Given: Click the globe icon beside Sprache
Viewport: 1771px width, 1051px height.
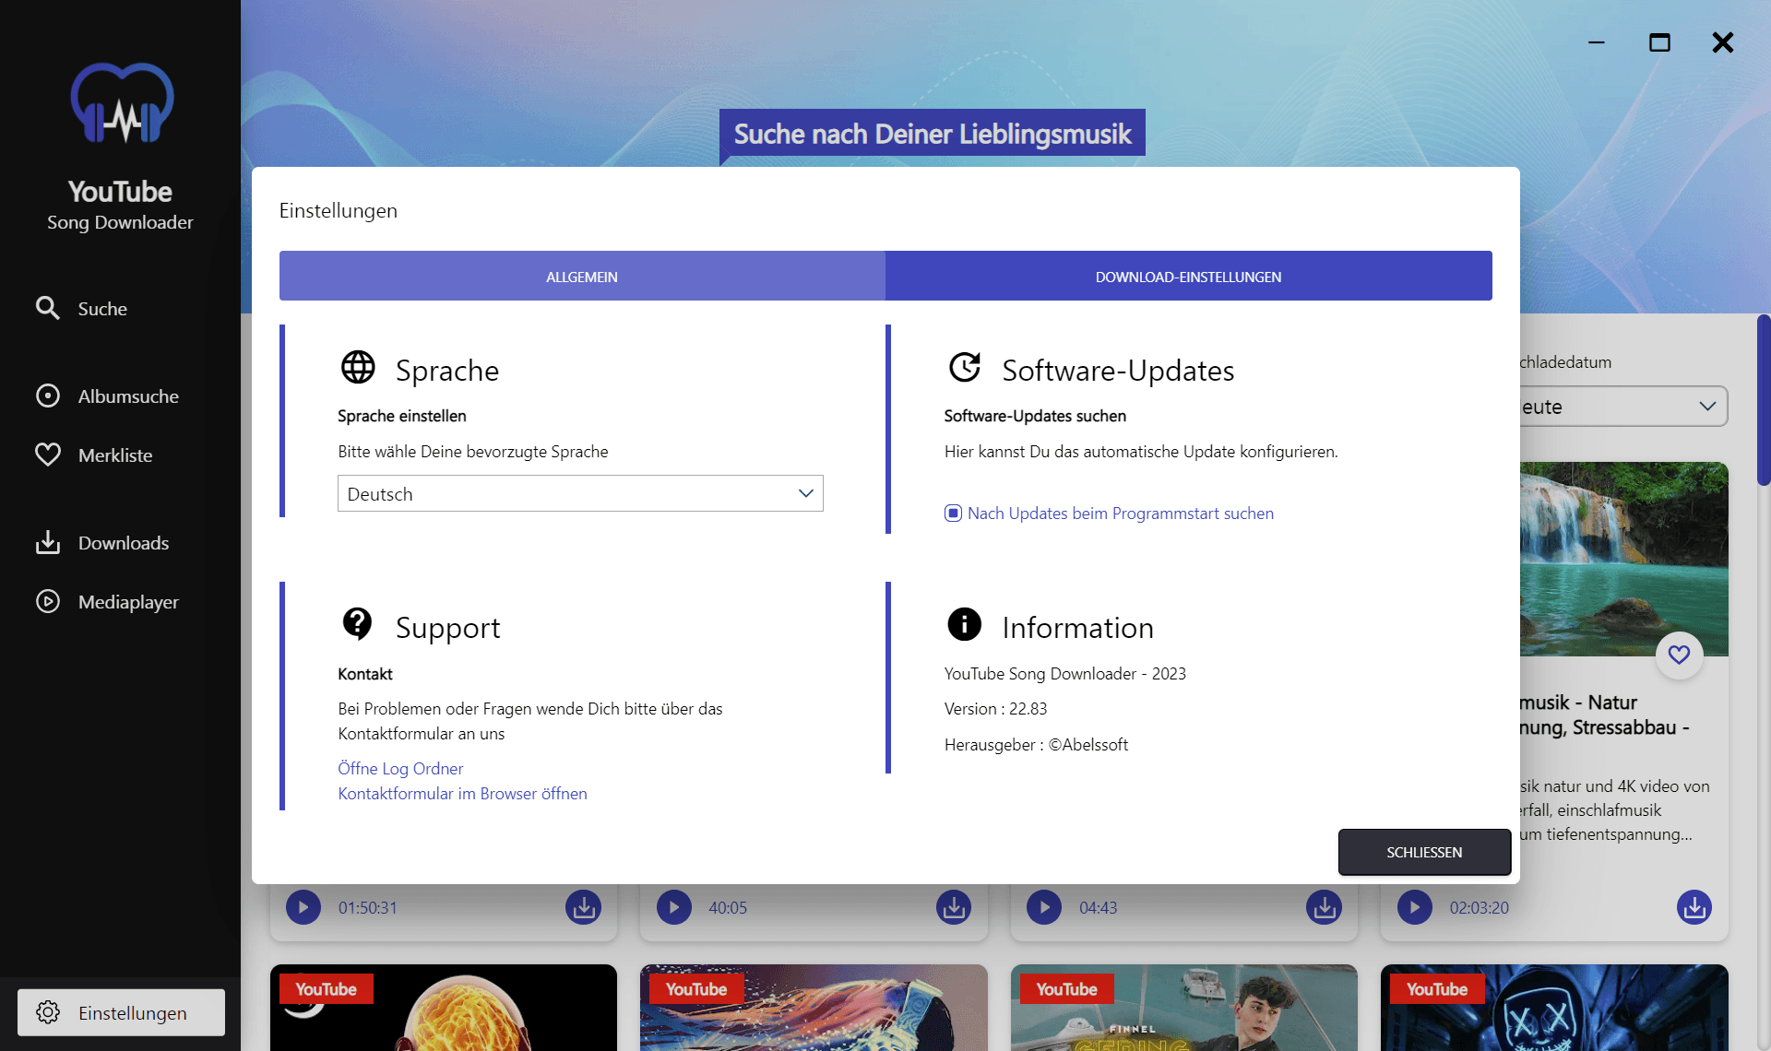Looking at the screenshot, I should pos(358,367).
